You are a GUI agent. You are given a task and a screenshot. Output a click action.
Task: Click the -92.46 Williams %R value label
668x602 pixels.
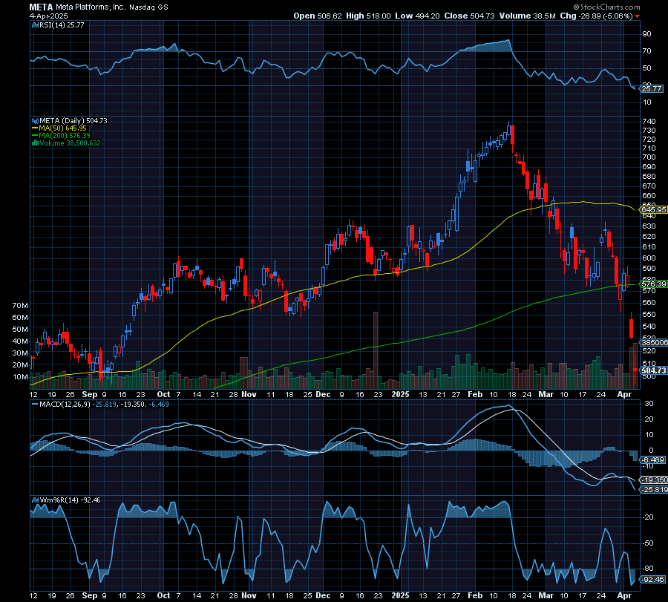tap(652, 580)
